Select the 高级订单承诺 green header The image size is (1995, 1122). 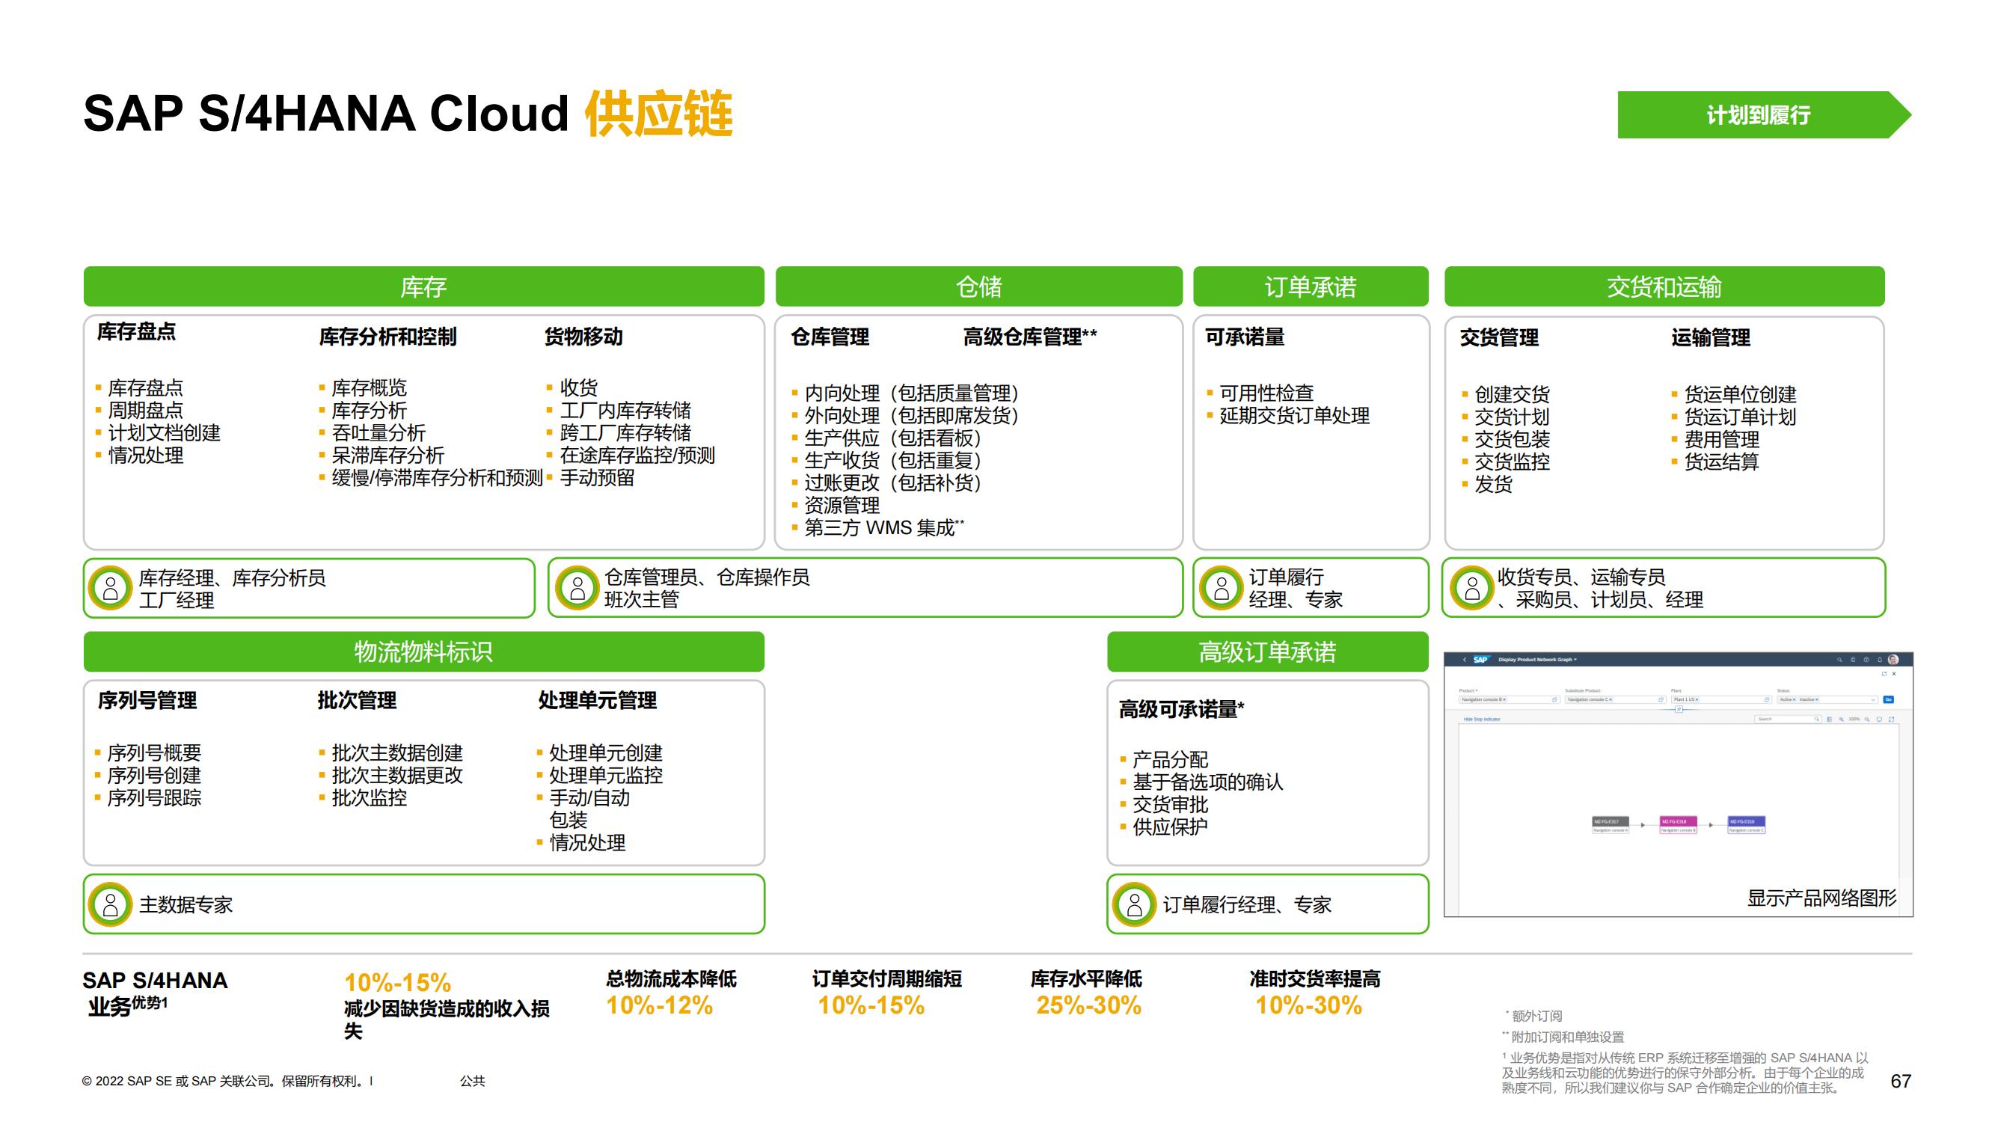[x=1268, y=652]
